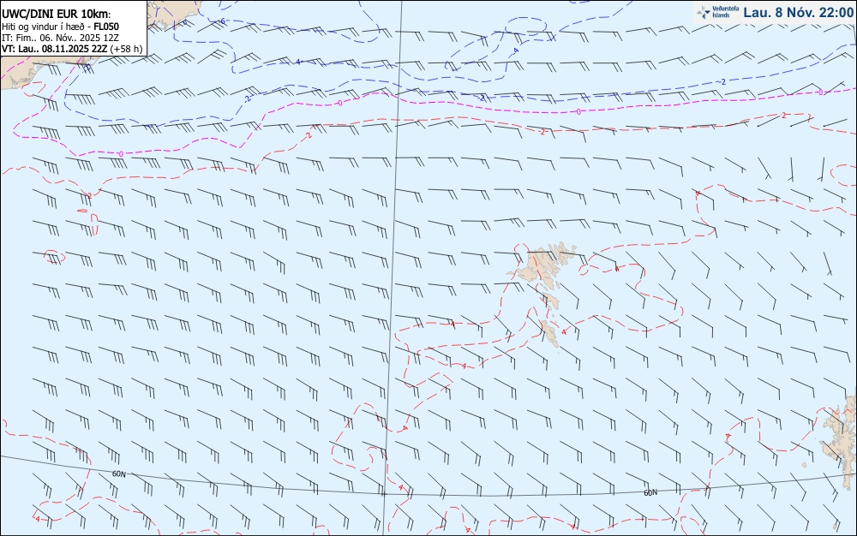Click the 'UWC/DINI EUR 10km' title line
The image size is (857, 536).
pyautogui.click(x=56, y=15)
